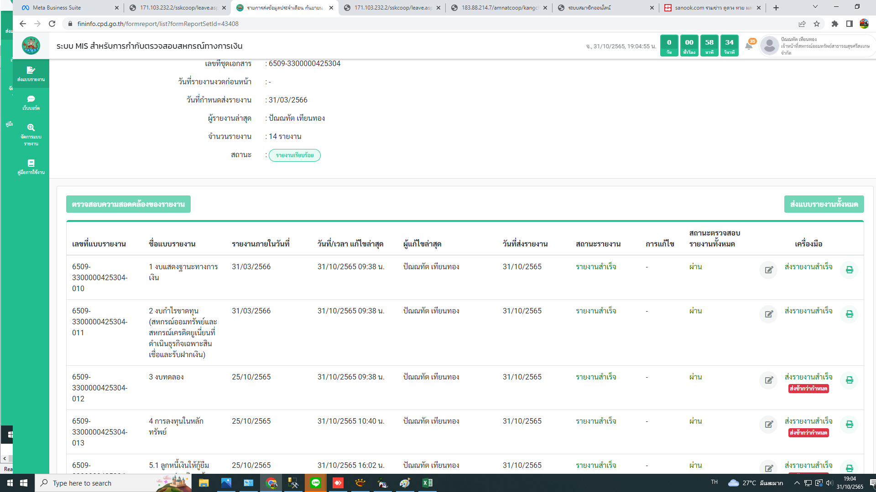Print the การลงทุนในหลักทรัพย์ report row
Image resolution: width=876 pixels, height=492 pixels.
(849, 425)
